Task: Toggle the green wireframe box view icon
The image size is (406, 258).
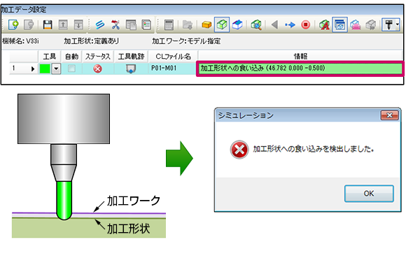Action: tap(222, 24)
